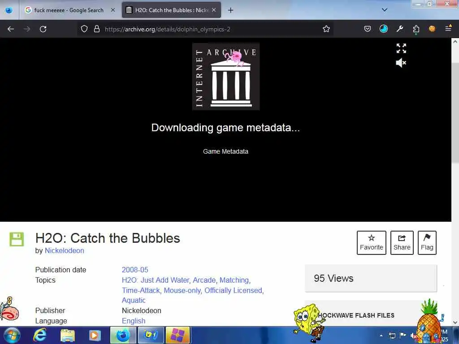Open the Aquatic topic link

pos(134,301)
